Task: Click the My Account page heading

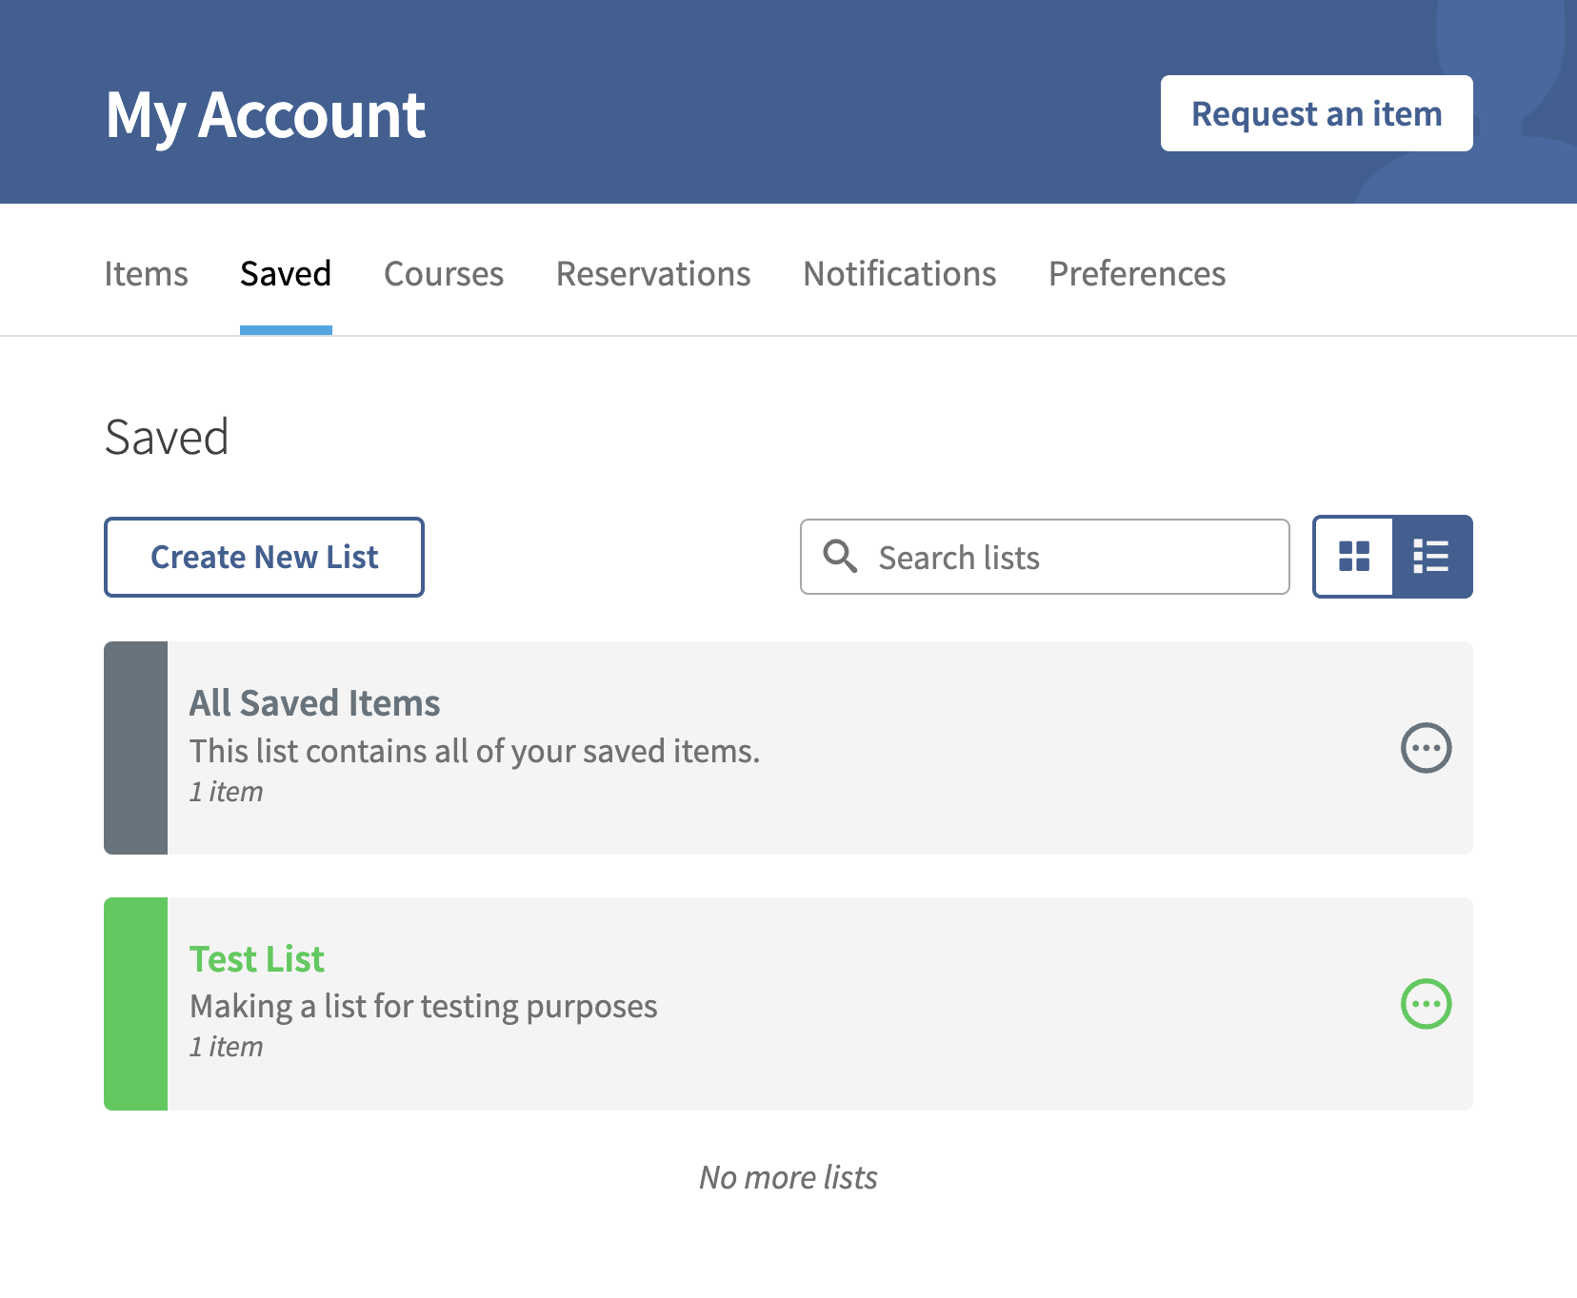Action: (x=265, y=115)
